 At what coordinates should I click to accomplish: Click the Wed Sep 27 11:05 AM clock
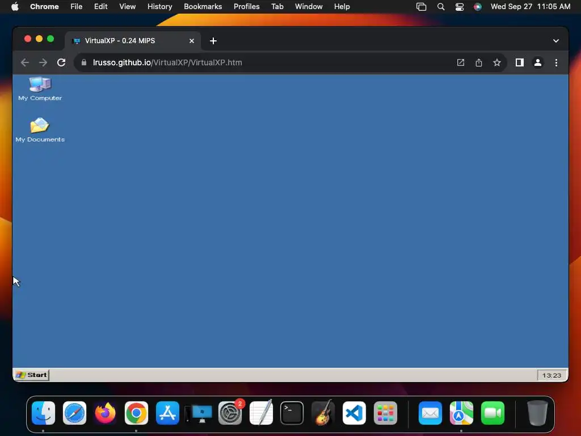point(531,7)
